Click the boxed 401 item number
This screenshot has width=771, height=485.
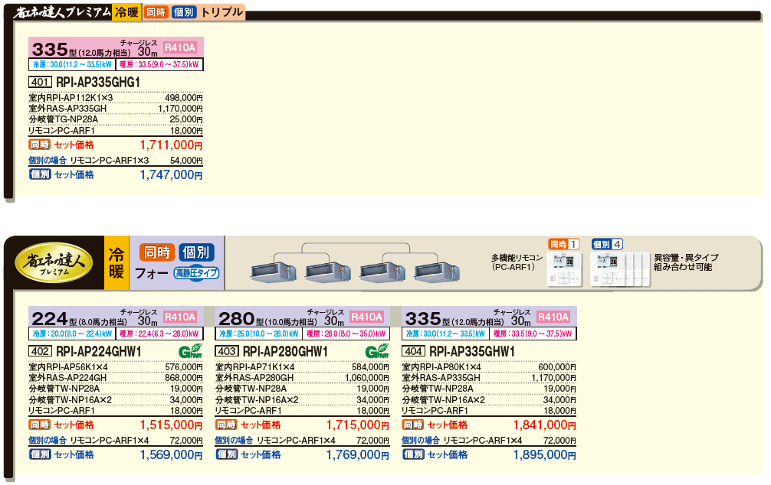(x=40, y=83)
